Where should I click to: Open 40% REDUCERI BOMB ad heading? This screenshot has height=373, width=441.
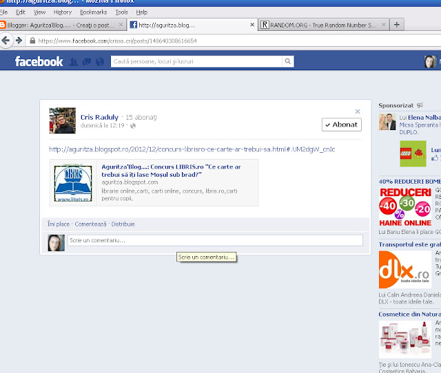click(410, 182)
